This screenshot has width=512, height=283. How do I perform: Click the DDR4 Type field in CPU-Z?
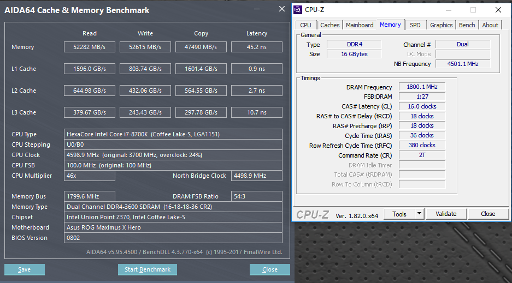point(354,44)
